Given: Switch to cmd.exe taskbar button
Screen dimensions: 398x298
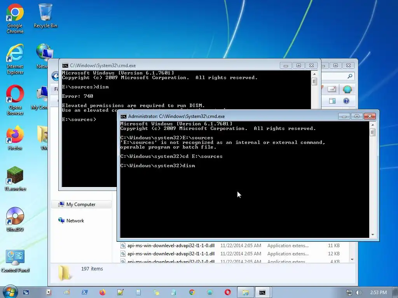Looking at the screenshot, I should tap(262, 293).
